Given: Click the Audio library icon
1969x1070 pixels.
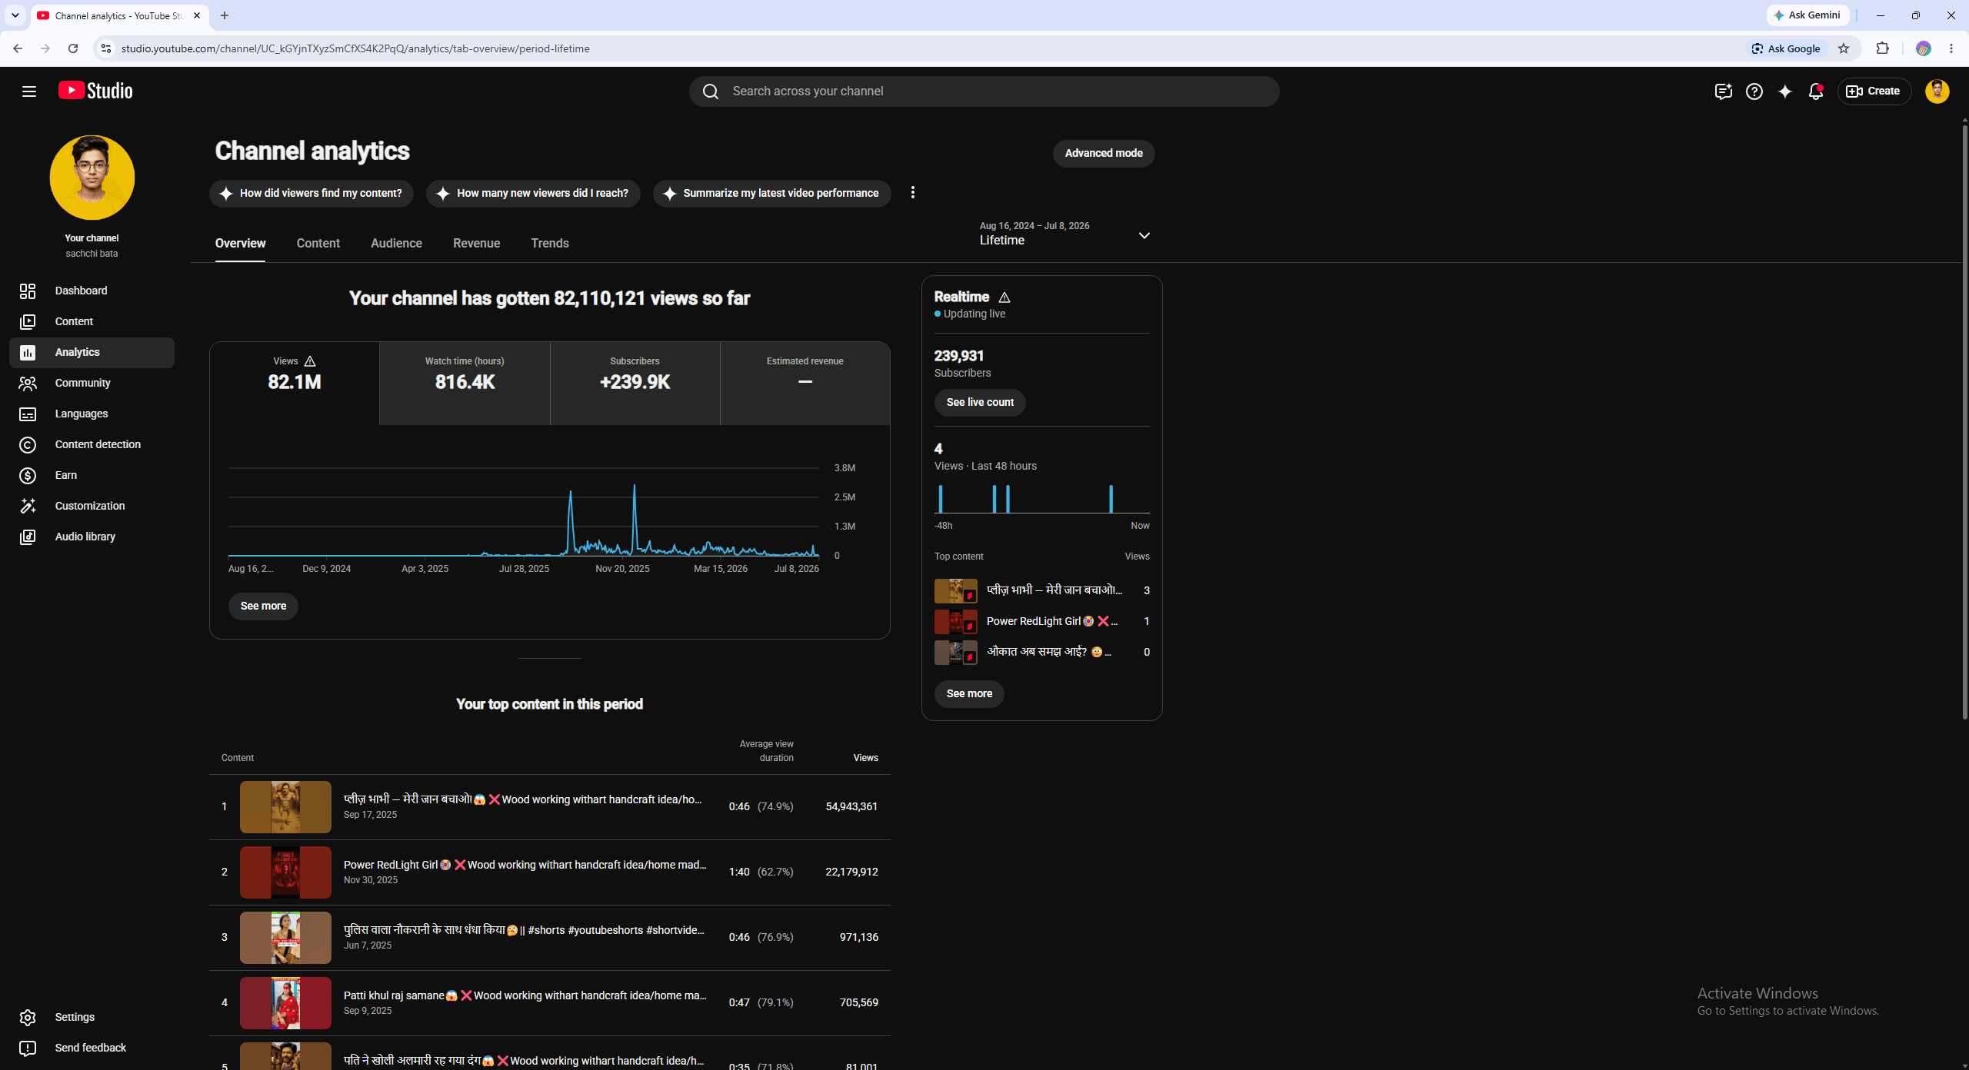Looking at the screenshot, I should 28,537.
